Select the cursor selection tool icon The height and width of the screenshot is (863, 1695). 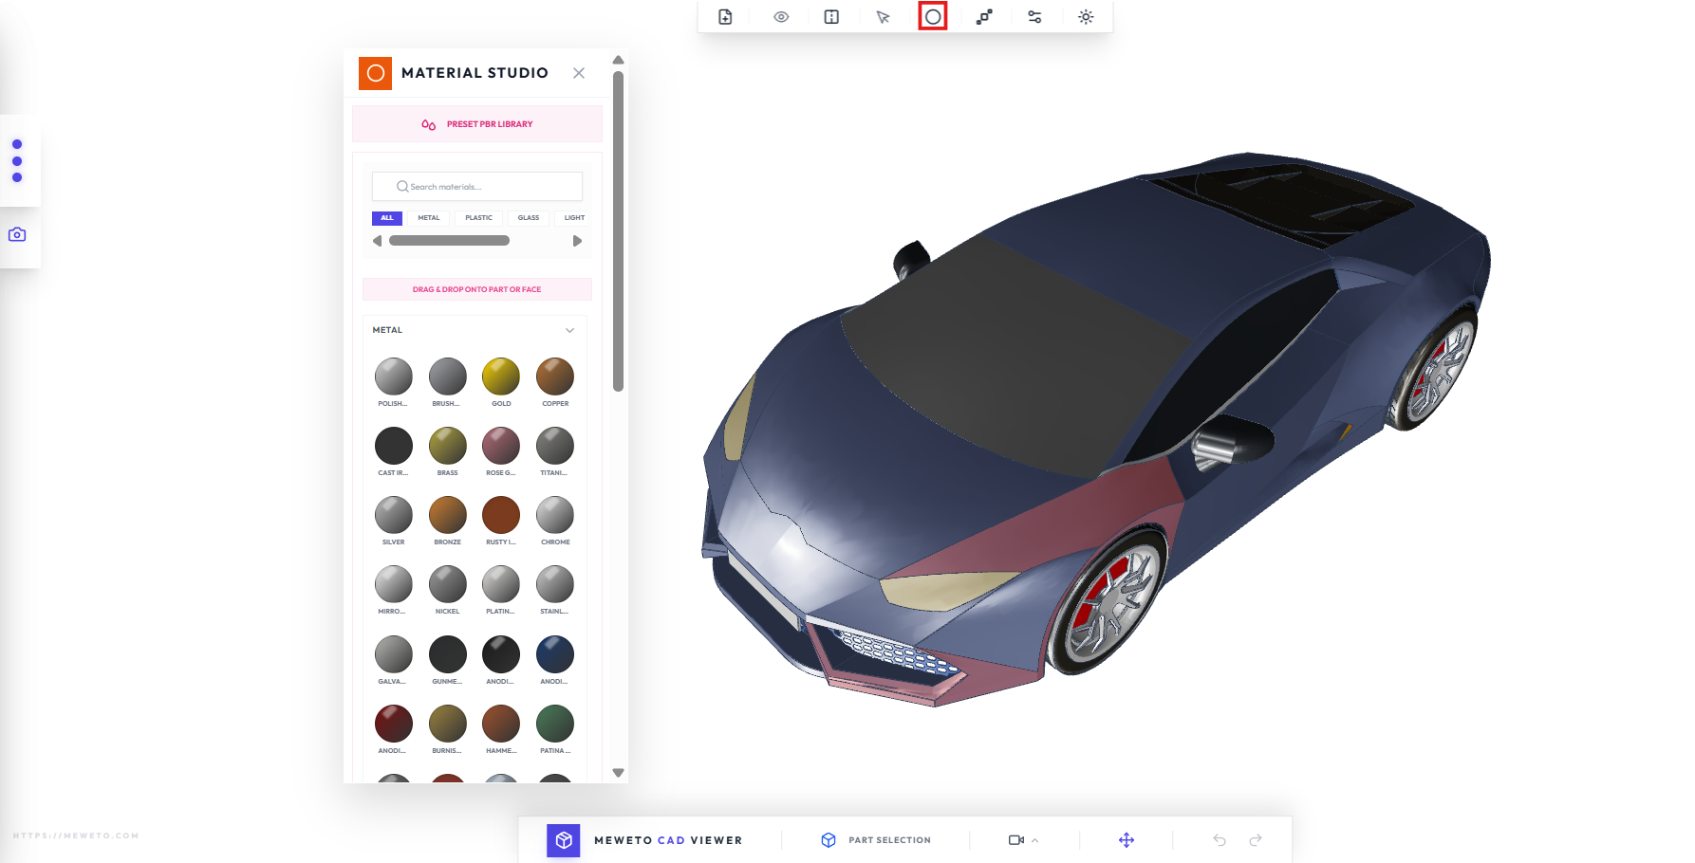click(883, 17)
